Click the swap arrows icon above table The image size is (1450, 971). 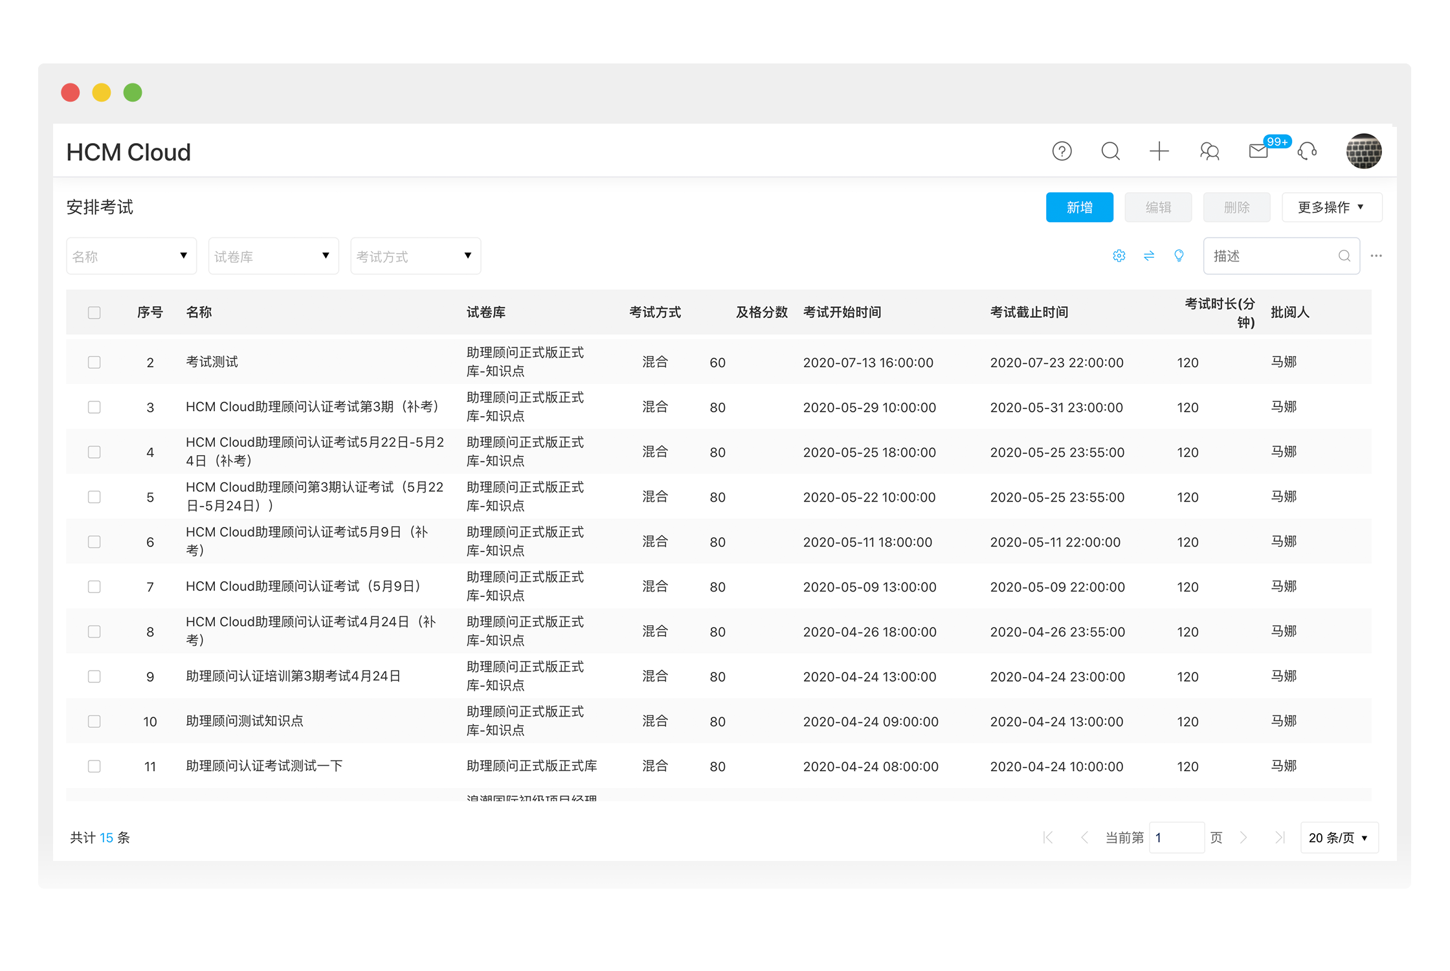pos(1149,256)
